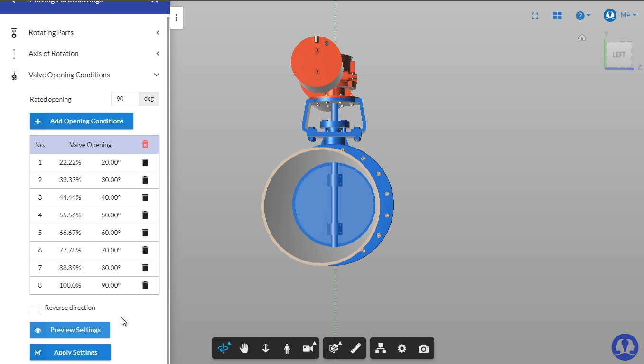Click the 55.56% cell
This screenshot has width=644, height=364.
point(70,215)
